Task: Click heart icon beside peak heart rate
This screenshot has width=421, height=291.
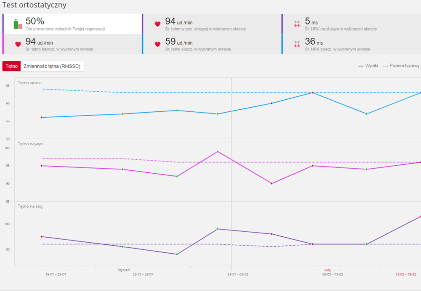Action: 18,44
